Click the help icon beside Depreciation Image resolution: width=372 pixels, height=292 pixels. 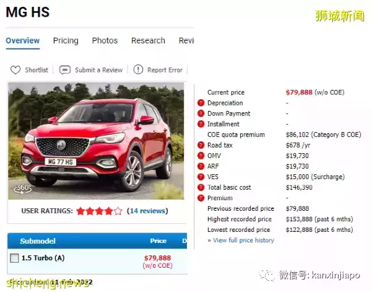(201, 103)
